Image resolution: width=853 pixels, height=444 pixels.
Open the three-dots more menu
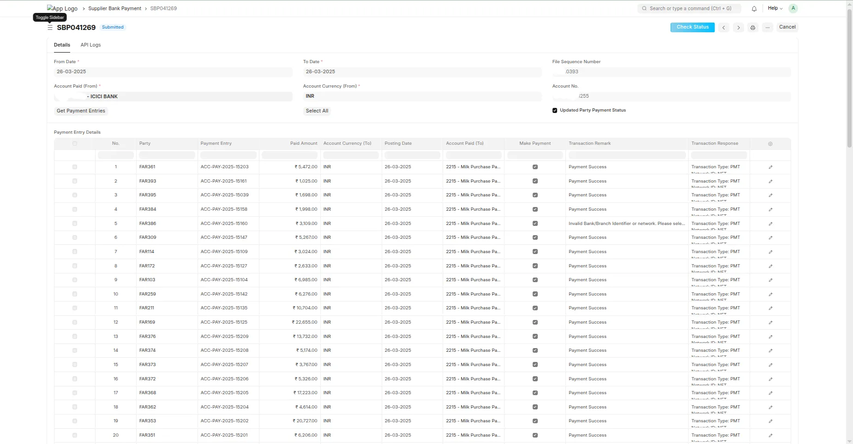[x=768, y=28]
